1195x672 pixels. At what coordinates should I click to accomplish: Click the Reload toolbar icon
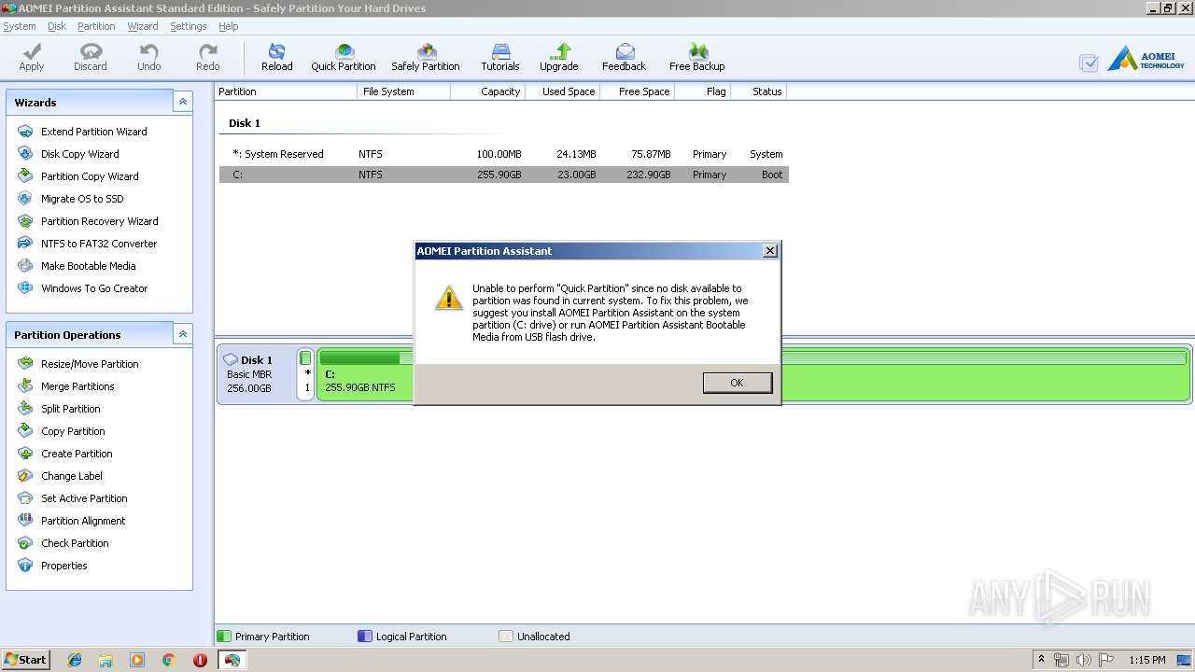(276, 57)
